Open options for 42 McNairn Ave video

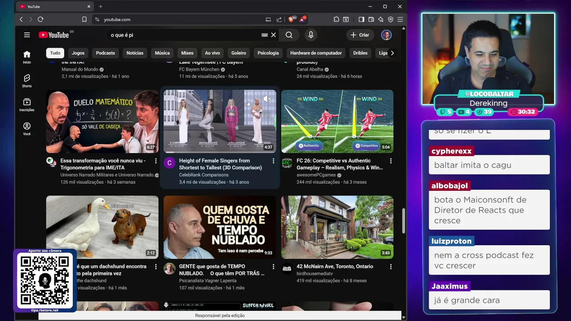coord(391,266)
